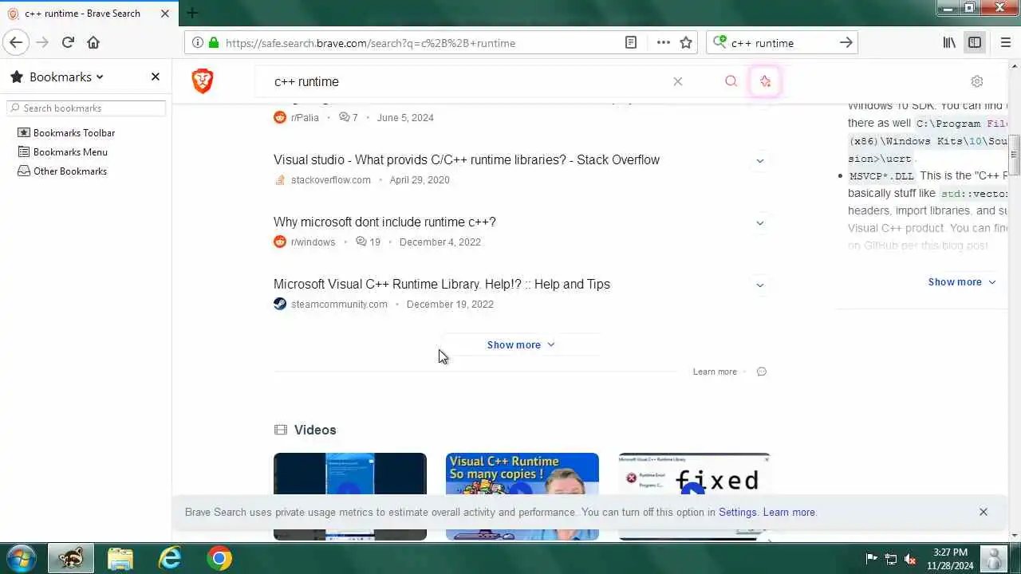This screenshot has height=574, width=1021.
Task: Click the search bar go arrow
Action: tap(846, 42)
